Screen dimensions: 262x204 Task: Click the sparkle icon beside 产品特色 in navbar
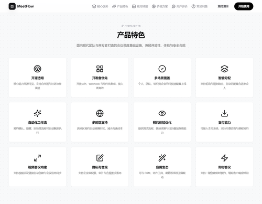[114, 6]
